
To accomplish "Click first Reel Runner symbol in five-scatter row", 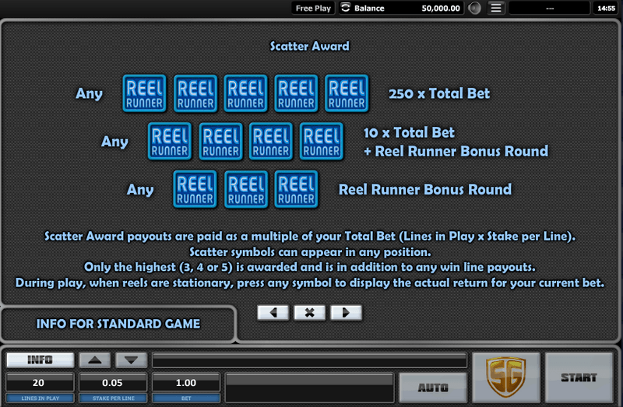I will pyautogui.click(x=144, y=93).
